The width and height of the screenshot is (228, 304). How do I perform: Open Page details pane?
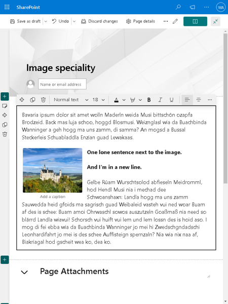pyautogui.click(x=140, y=21)
